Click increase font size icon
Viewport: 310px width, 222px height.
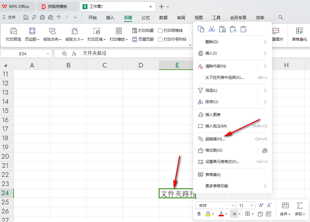pos(261,205)
